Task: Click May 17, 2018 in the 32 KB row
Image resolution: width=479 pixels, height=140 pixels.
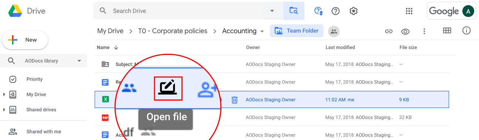Action: [339, 118]
